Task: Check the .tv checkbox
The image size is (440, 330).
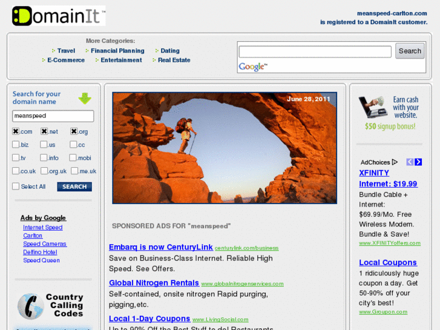Action: point(16,157)
